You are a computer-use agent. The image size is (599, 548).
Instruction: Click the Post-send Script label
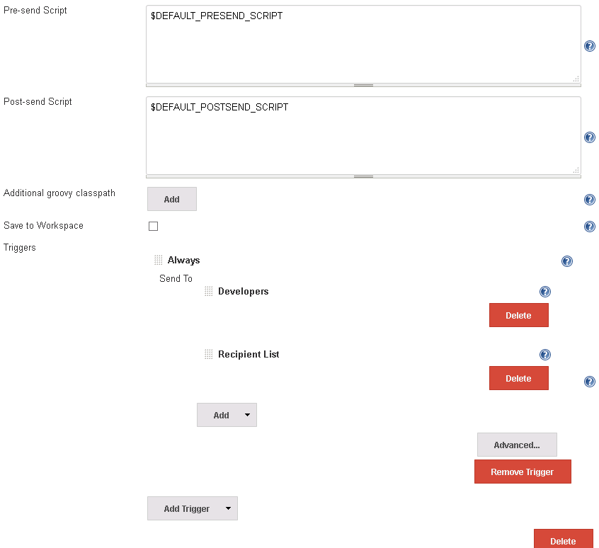pyautogui.click(x=38, y=101)
